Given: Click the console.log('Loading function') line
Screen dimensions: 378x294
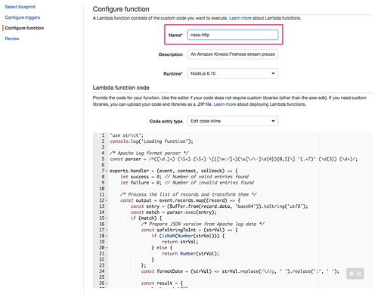Looking at the screenshot, I should click(x=151, y=141).
